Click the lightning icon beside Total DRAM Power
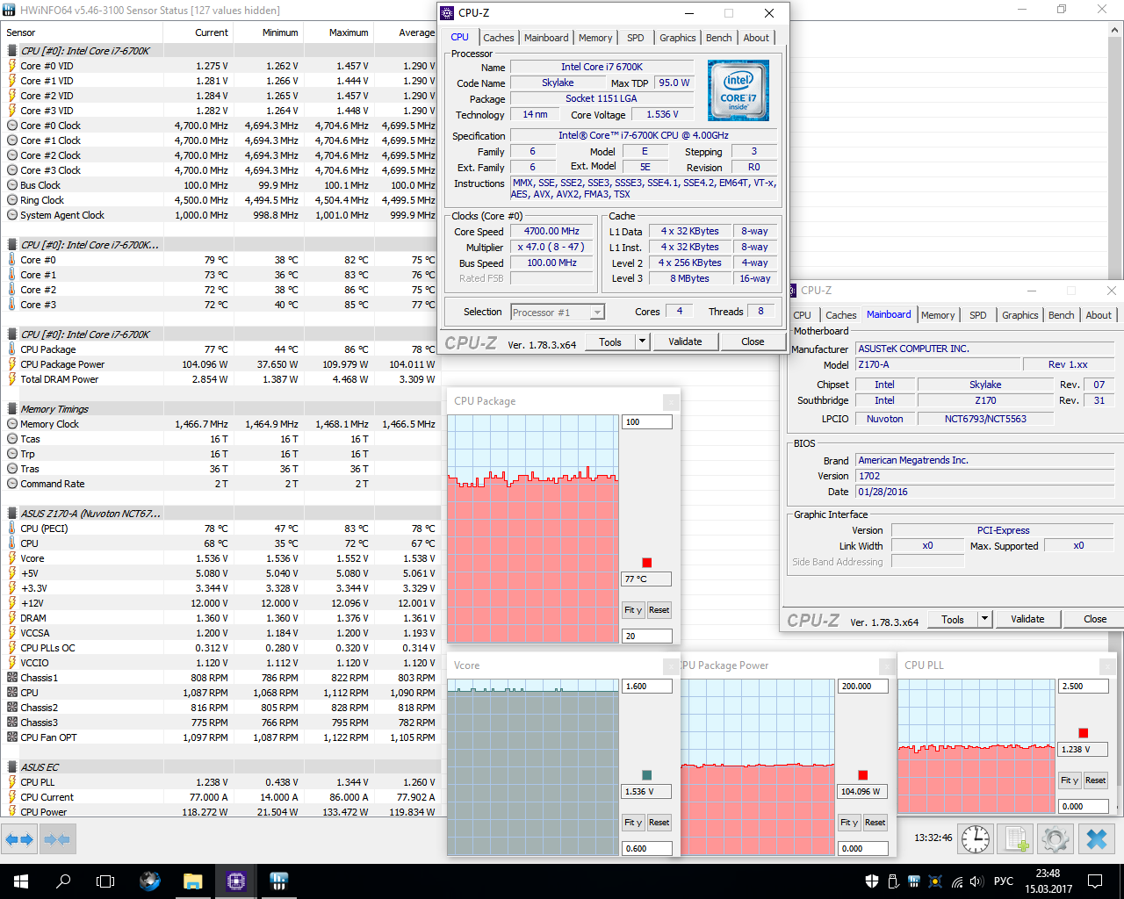This screenshot has height=899, width=1124. pos(11,379)
